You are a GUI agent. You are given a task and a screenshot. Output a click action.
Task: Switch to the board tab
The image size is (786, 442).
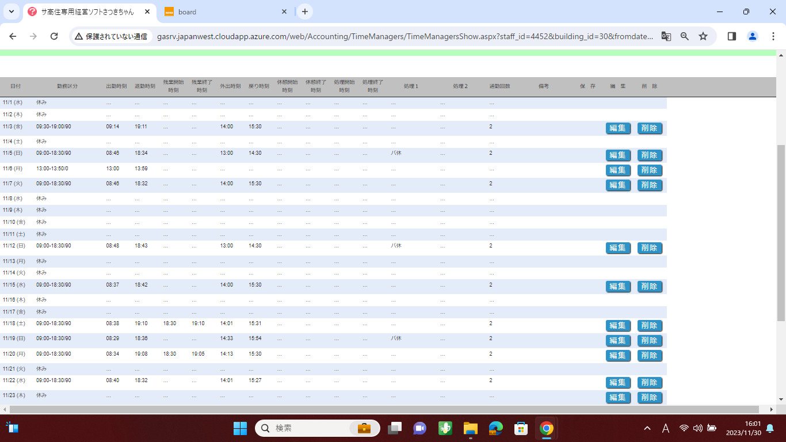click(224, 12)
